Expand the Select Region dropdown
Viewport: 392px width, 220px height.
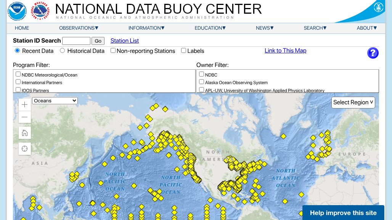click(x=353, y=102)
